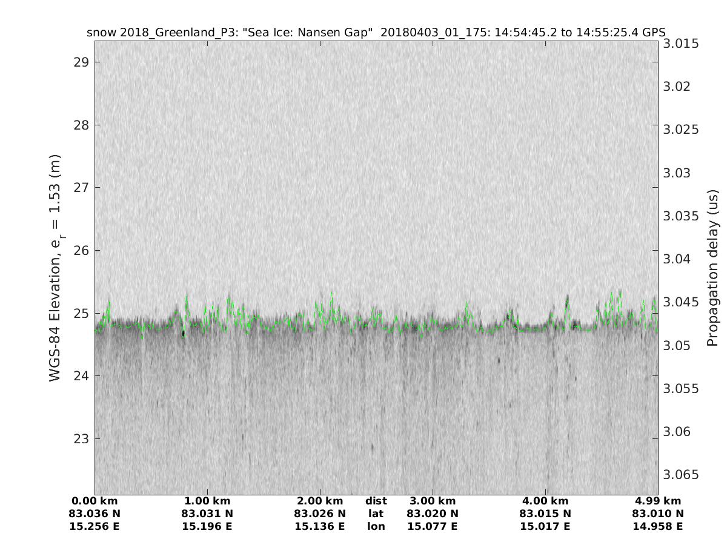Click the 3.05 propagation delay tick
Screen dimensions: 727x545
677,345
